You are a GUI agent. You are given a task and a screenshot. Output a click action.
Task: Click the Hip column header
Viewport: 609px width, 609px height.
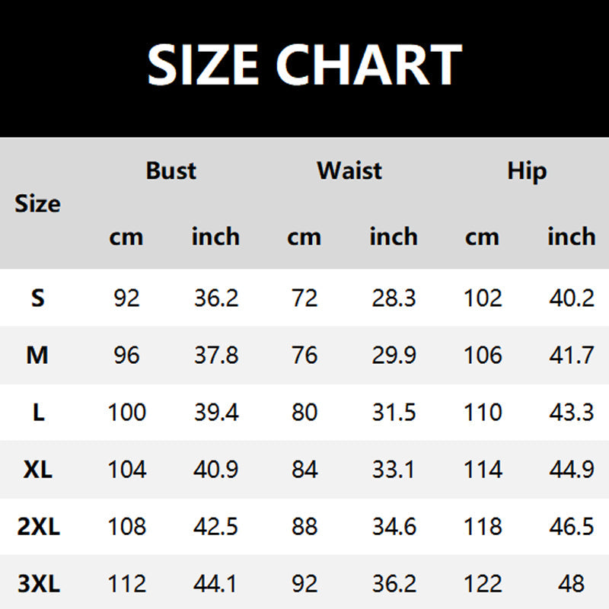tap(527, 171)
